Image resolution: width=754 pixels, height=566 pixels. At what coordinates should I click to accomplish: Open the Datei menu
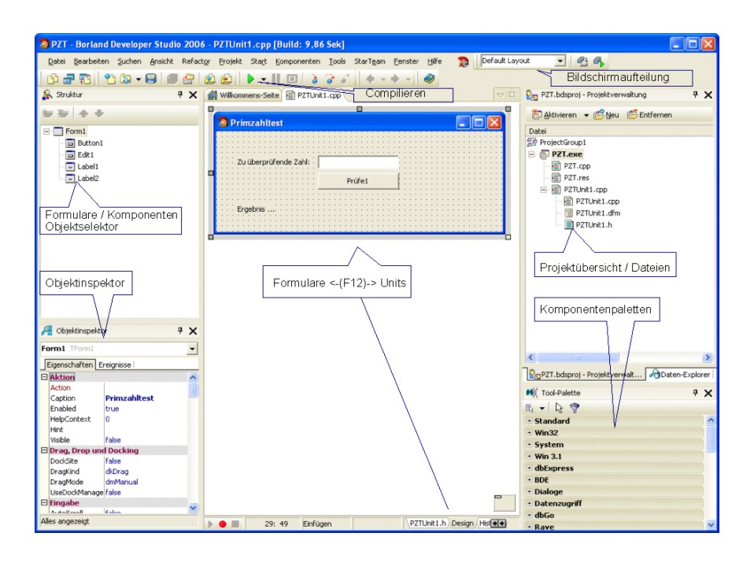click(x=56, y=61)
